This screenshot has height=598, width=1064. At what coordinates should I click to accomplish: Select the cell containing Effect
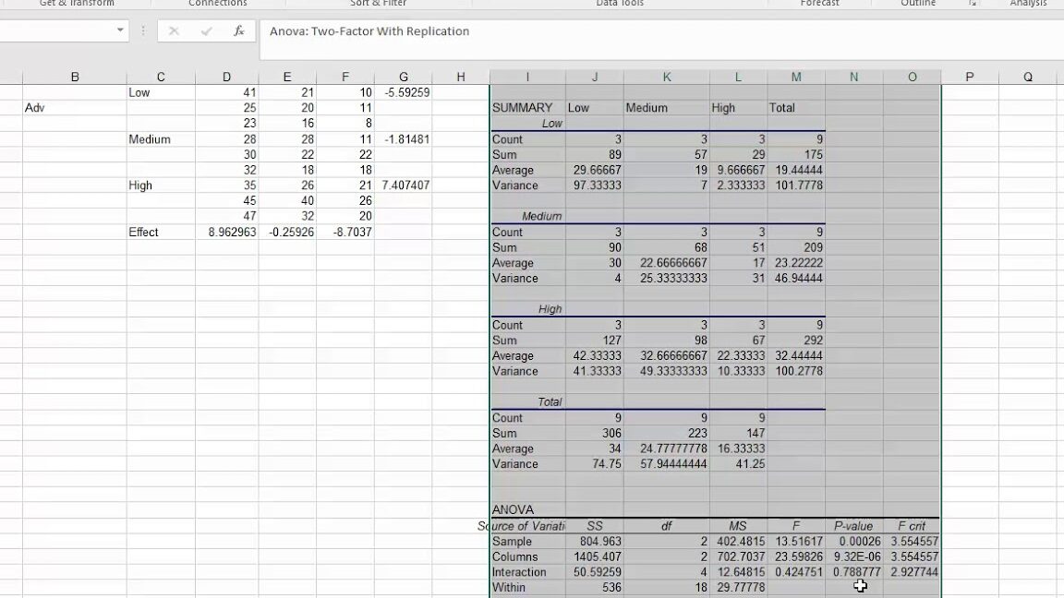point(160,232)
